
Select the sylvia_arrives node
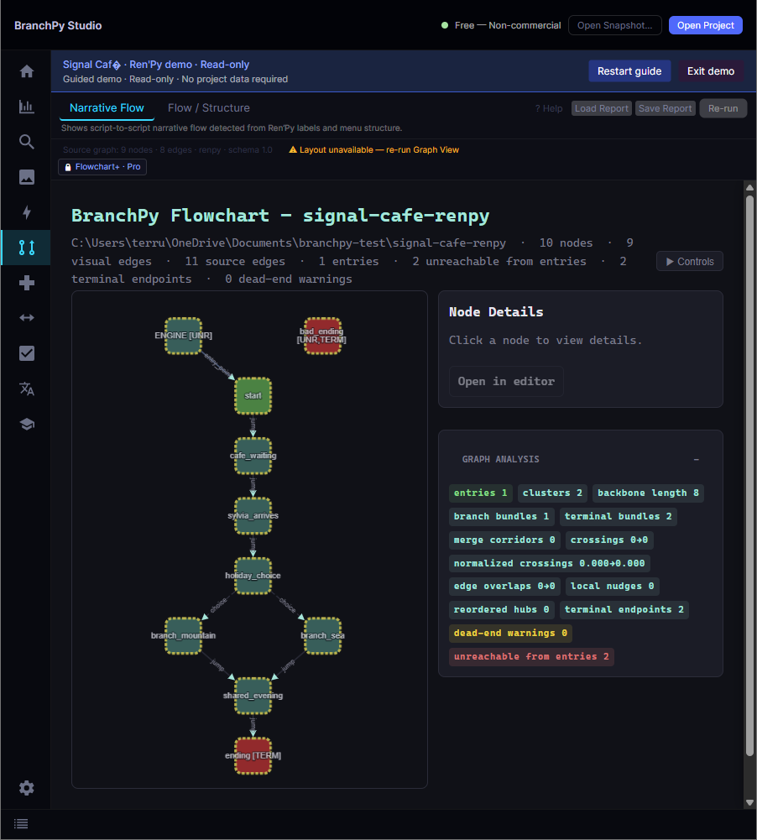[253, 516]
